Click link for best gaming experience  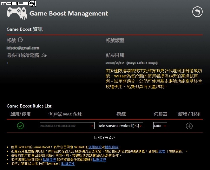click(99, 160)
